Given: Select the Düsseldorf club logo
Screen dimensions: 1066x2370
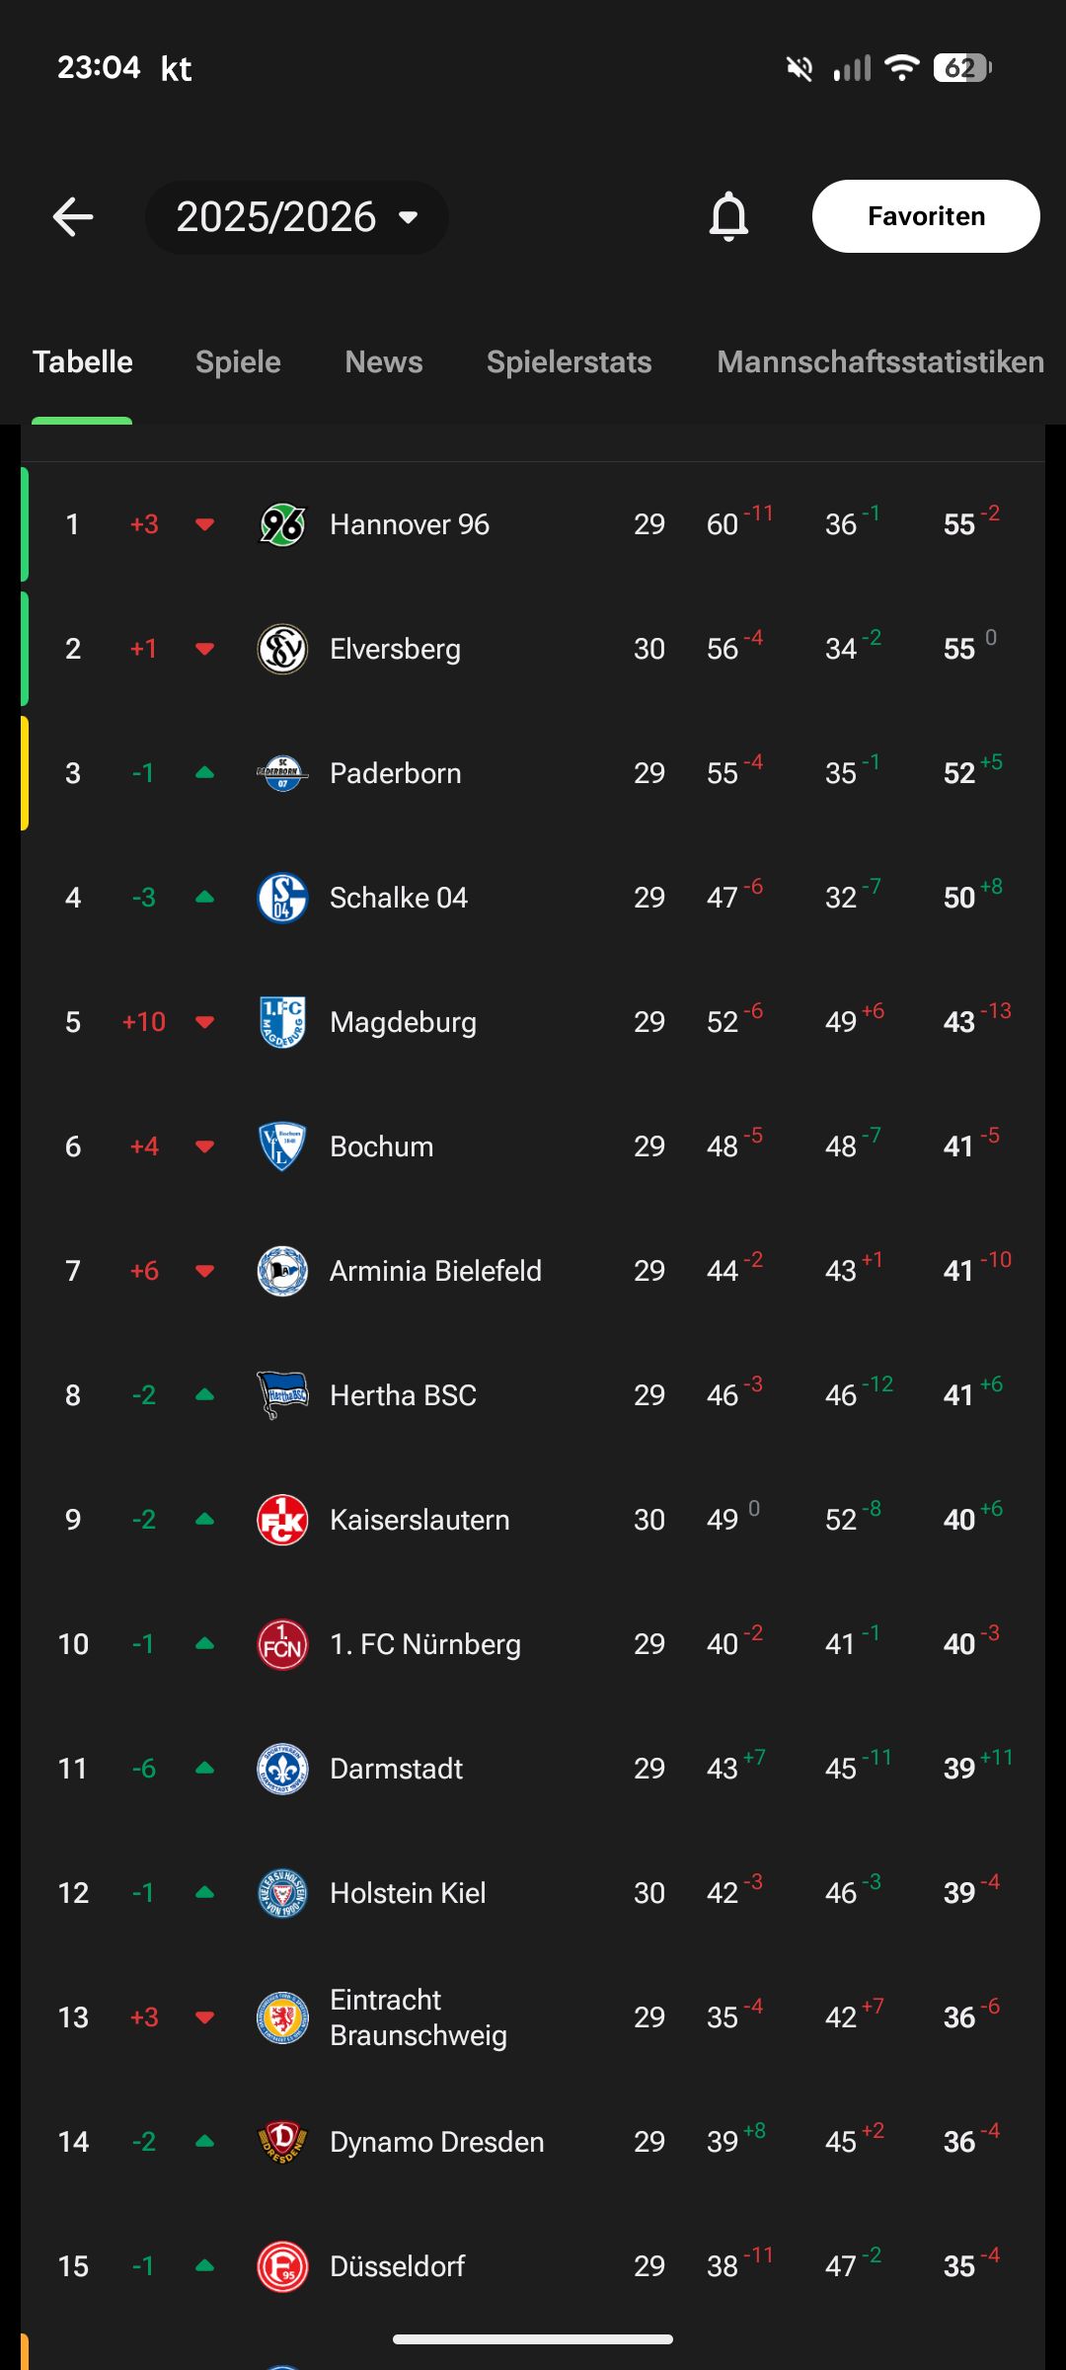Looking at the screenshot, I should coord(282,2266).
